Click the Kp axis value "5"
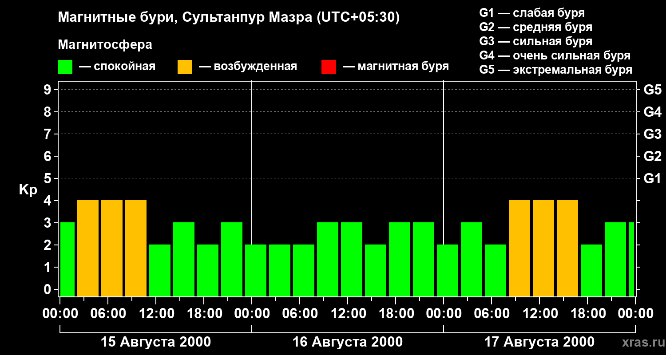This screenshot has width=666, height=355. [48, 178]
